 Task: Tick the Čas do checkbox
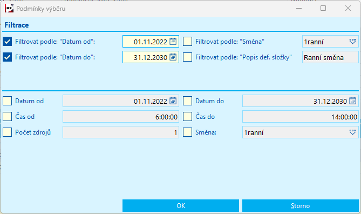[187, 116]
